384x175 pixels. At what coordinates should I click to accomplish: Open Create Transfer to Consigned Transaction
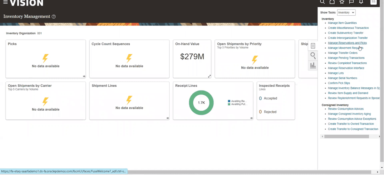point(353,129)
